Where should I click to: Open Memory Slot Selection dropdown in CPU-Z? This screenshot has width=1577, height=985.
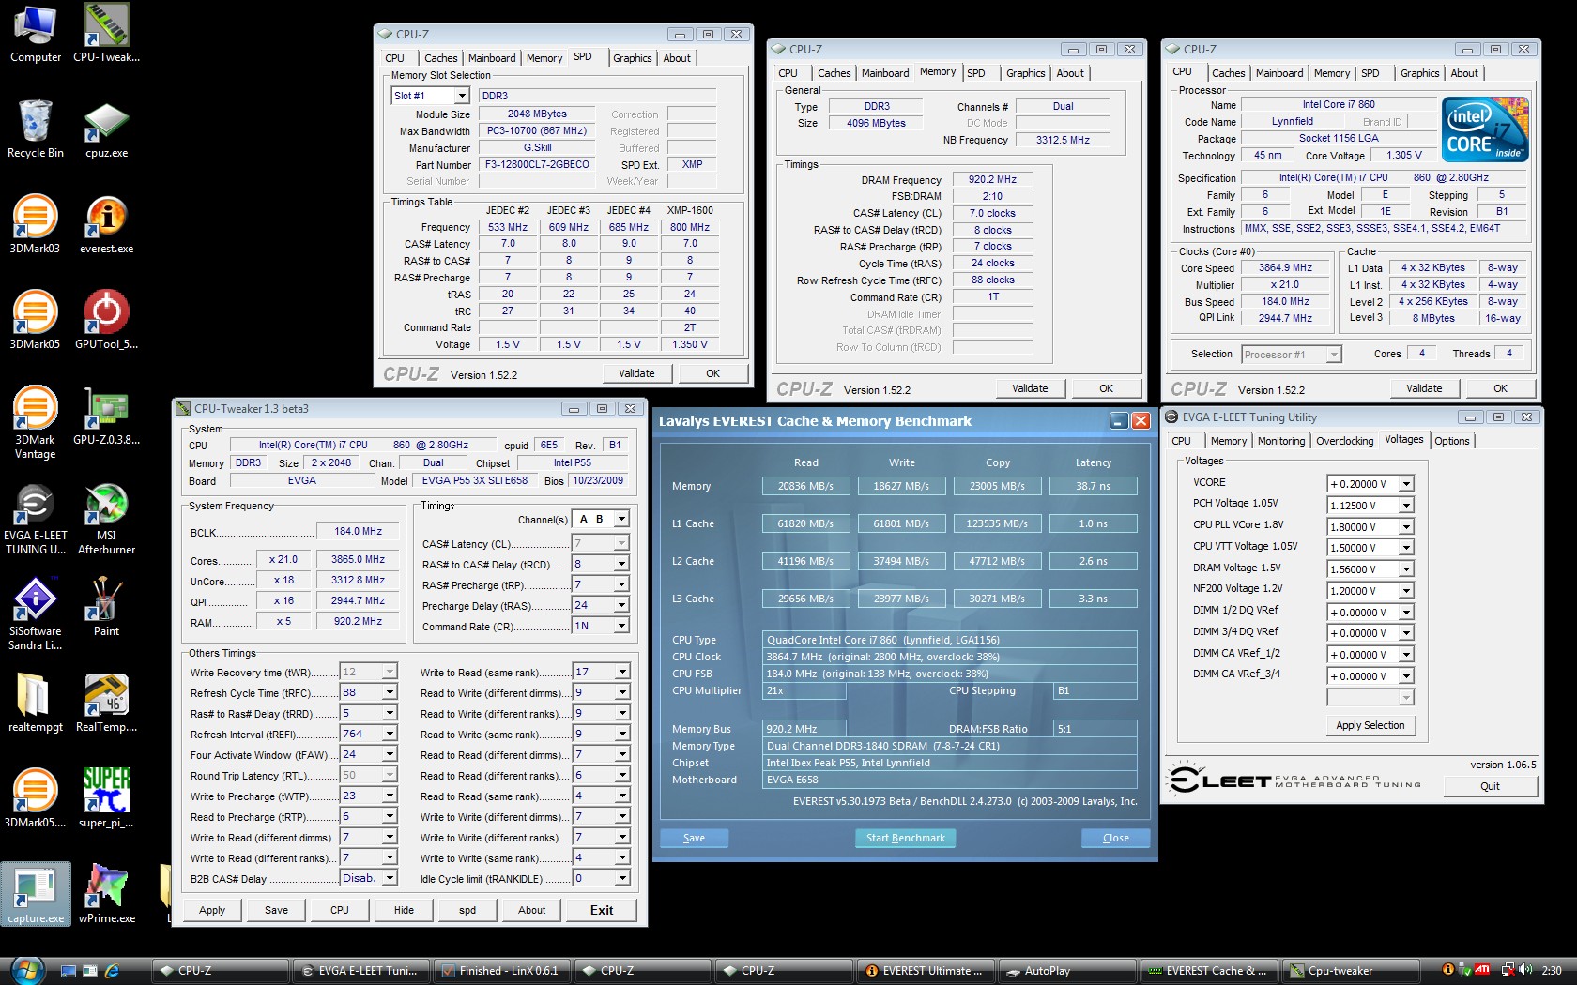pyautogui.click(x=462, y=96)
